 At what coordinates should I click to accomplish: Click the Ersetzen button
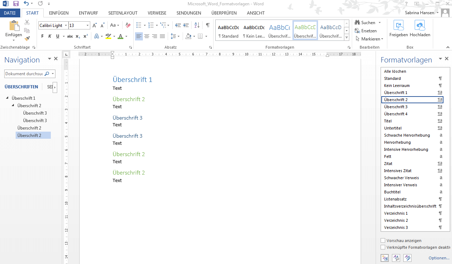366,31
